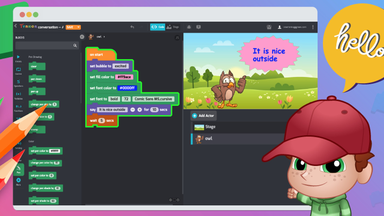Image resolution: width=384 pixels, height=216 pixels.
Task: Click the zoom reset workspace icon
Action: click(x=174, y=200)
